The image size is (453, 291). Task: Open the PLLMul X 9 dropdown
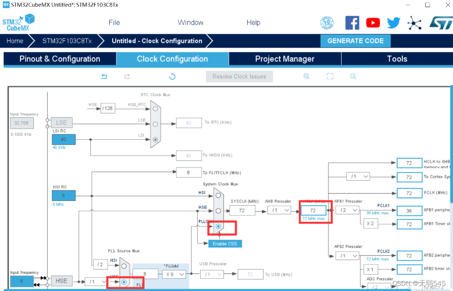[x=174, y=274]
